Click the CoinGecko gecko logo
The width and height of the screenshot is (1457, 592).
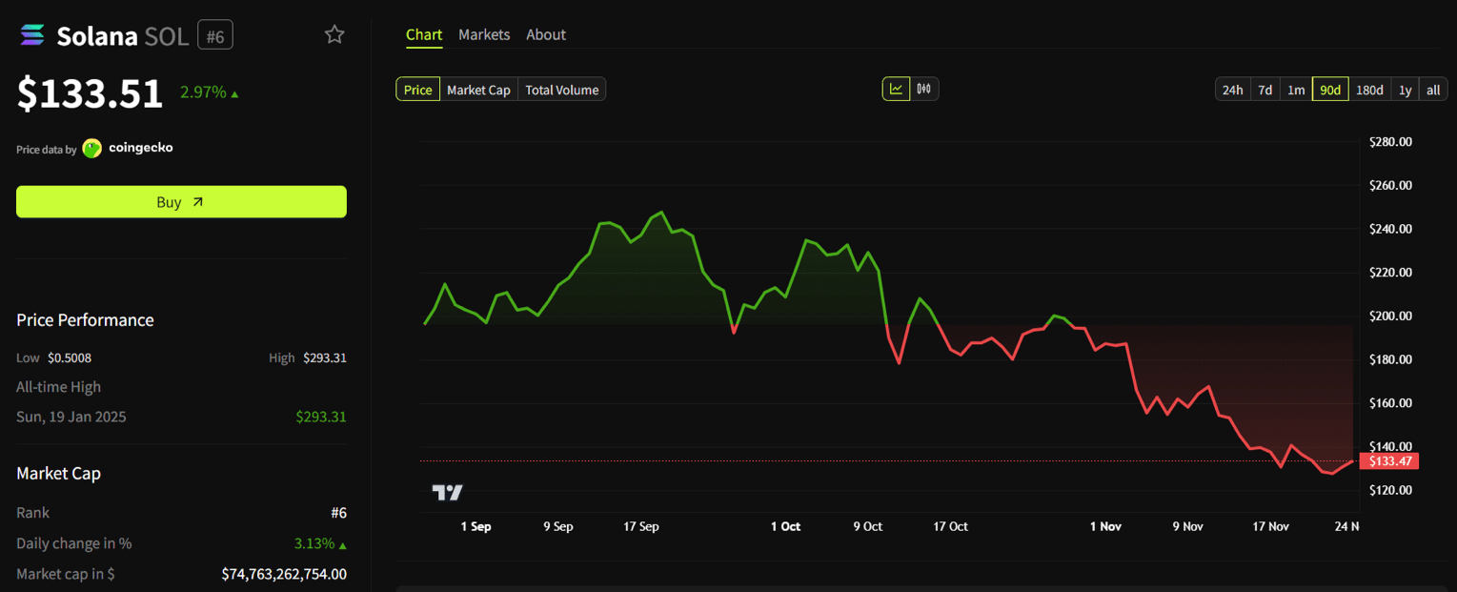pyautogui.click(x=92, y=148)
